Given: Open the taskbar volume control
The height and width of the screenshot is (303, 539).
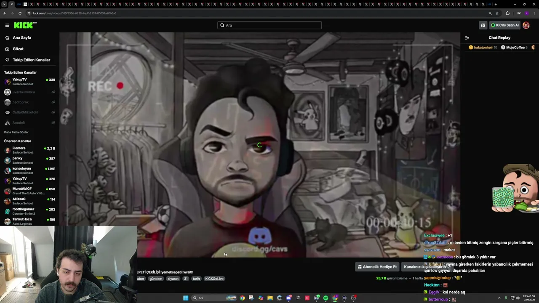Looking at the screenshot, I should [518, 298].
